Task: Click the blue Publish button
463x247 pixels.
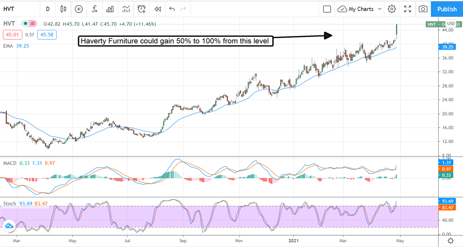Action: [447, 9]
